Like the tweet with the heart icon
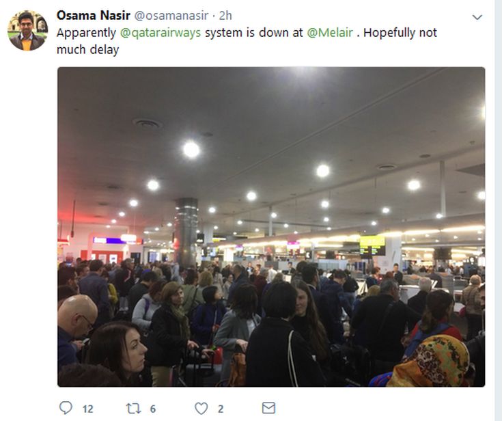This screenshot has width=502, height=421. (201, 409)
